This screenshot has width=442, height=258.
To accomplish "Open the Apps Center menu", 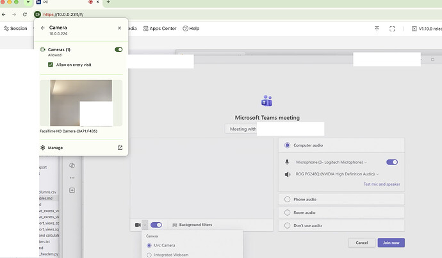I will pyautogui.click(x=160, y=28).
